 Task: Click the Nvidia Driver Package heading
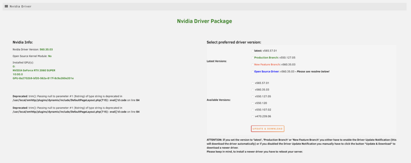click(204, 21)
